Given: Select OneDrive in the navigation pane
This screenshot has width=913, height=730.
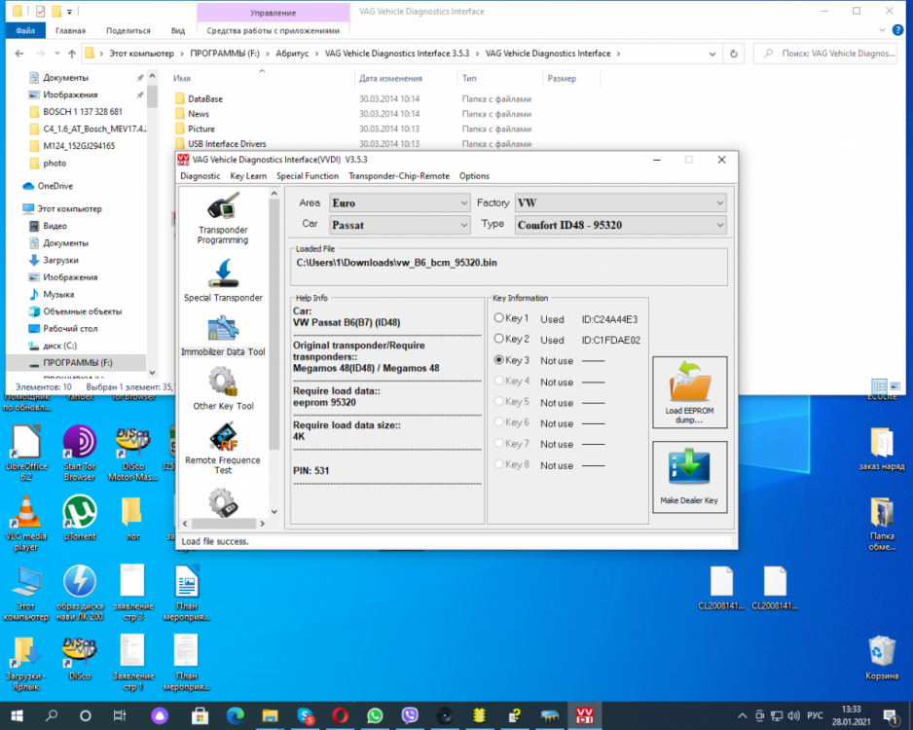Looking at the screenshot, I should click(x=55, y=186).
